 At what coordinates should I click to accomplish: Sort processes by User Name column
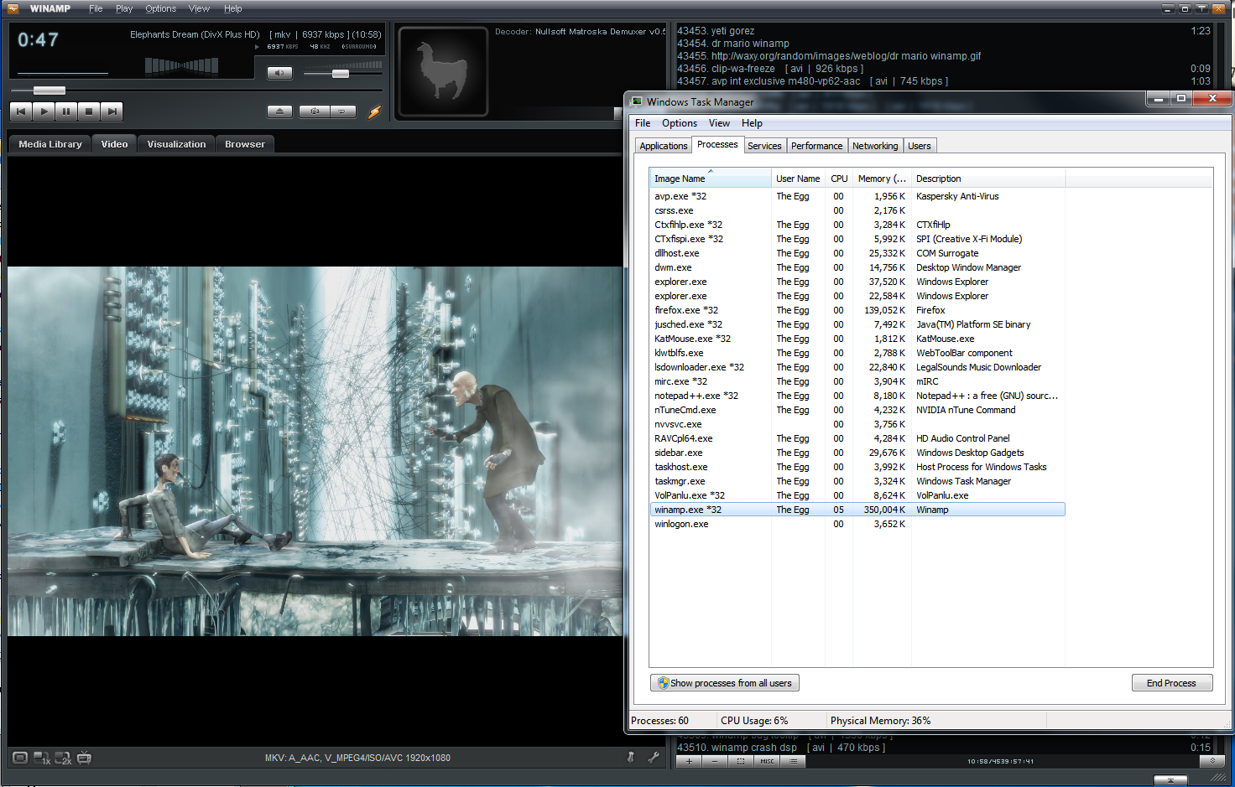pos(798,179)
